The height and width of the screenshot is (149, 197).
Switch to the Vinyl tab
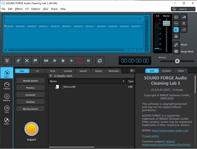[53, 71]
